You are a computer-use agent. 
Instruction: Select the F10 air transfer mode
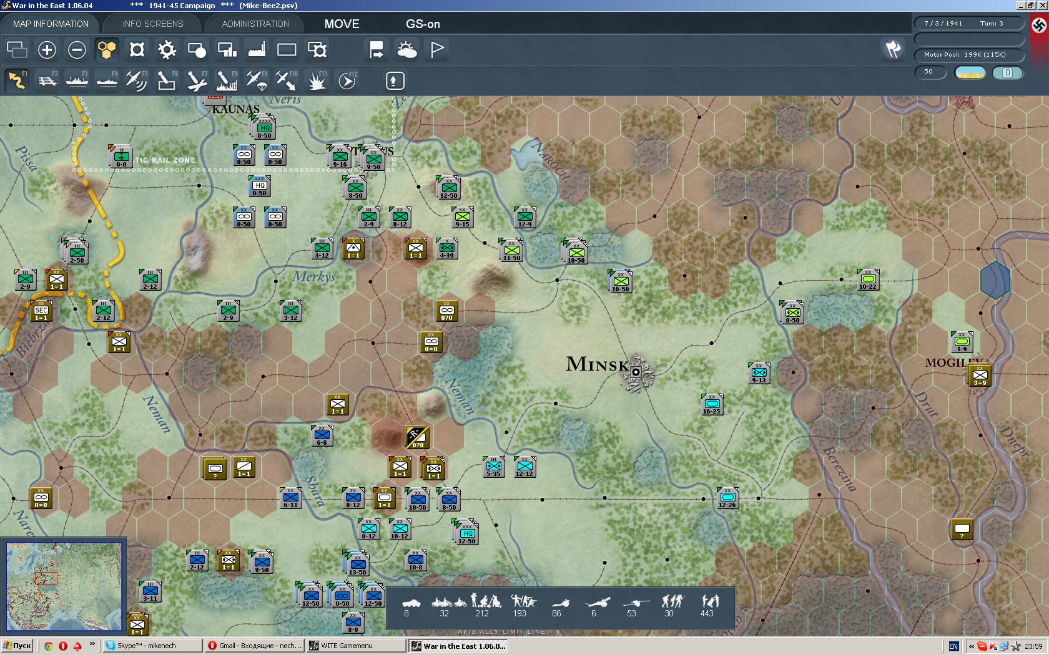pos(287,80)
